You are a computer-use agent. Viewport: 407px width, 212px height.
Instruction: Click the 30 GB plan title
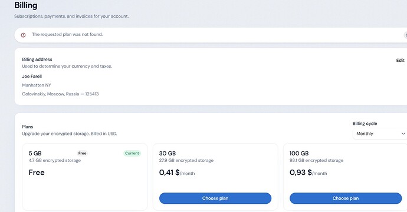168,154
